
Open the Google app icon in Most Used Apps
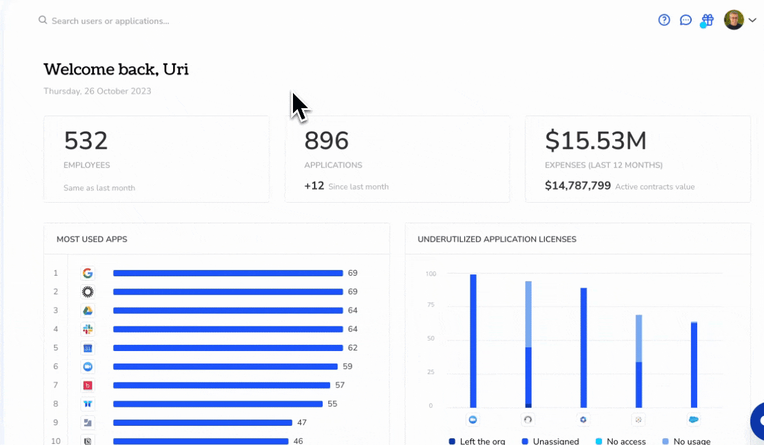pyautogui.click(x=88, y=273)
